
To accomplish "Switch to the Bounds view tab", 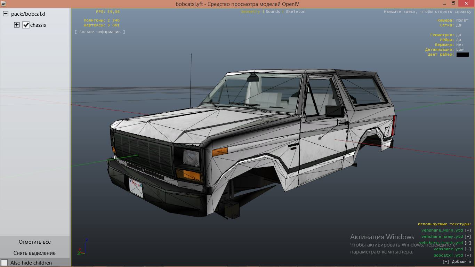I will (273, 11).
